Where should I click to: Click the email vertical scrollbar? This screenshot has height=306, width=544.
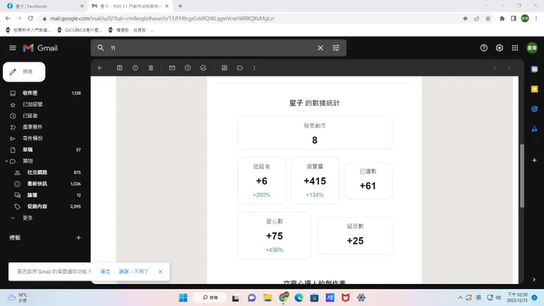click(522, 176)
